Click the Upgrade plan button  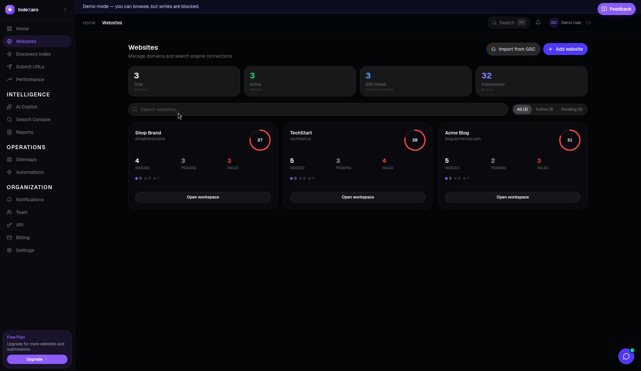[37, 359]
